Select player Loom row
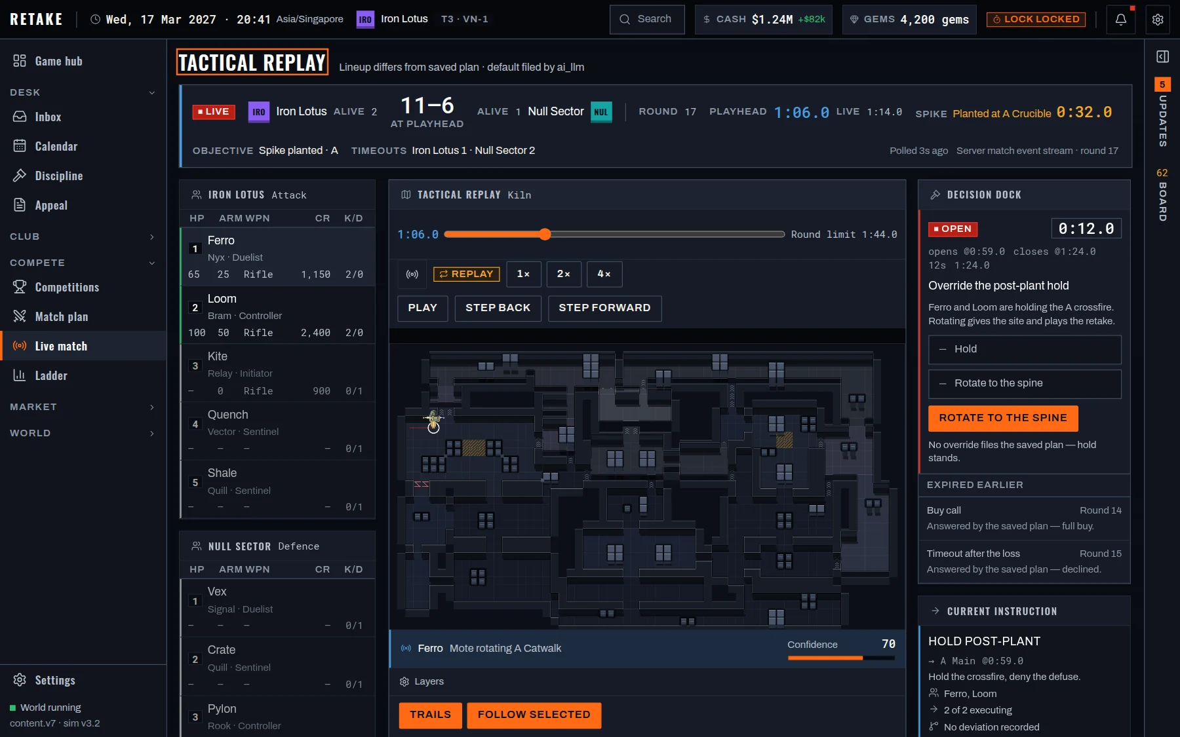Viewport: 1180px width, 737px height. (x=277, y=315)
